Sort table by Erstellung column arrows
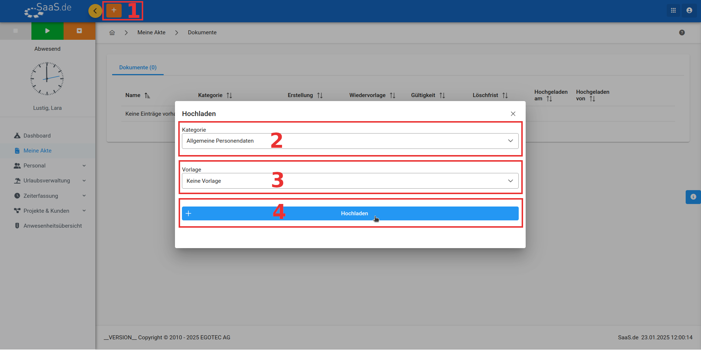This screenshot has width=701, height=351. [320, 96]
